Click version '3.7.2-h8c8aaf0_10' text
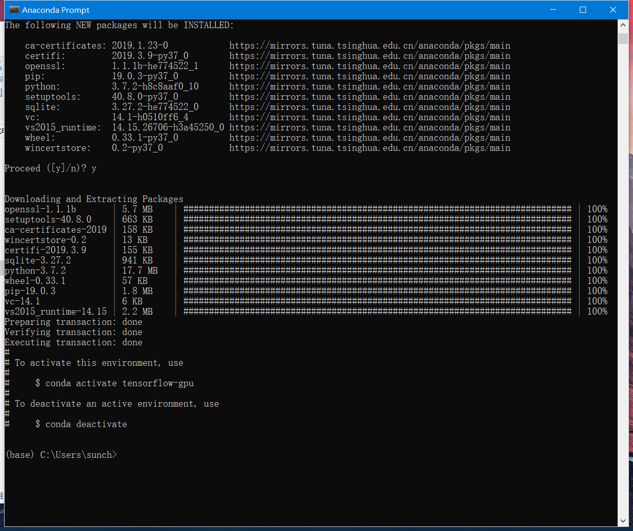 tap(155, 86)
